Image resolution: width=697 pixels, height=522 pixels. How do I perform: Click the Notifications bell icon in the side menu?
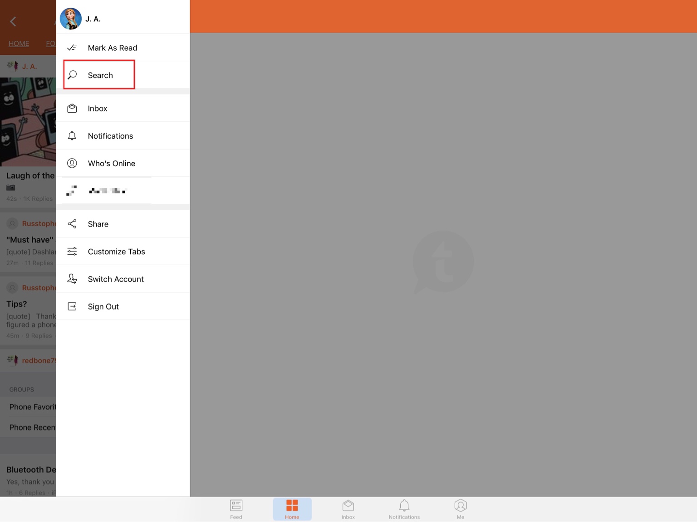(72, 136)
